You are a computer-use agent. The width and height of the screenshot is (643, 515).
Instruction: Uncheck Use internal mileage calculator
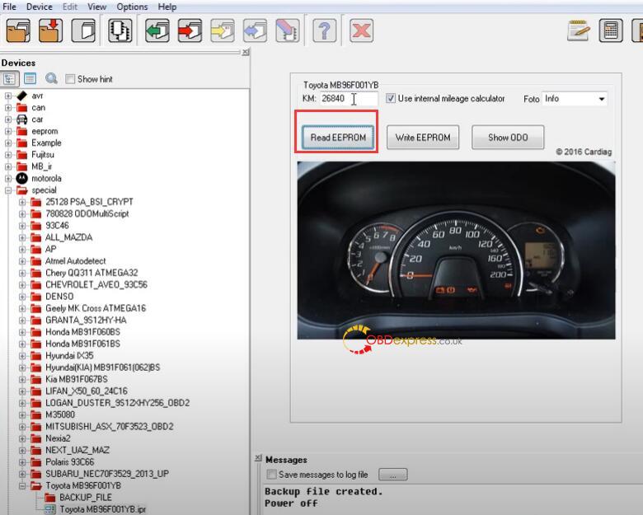coord(391,98)
